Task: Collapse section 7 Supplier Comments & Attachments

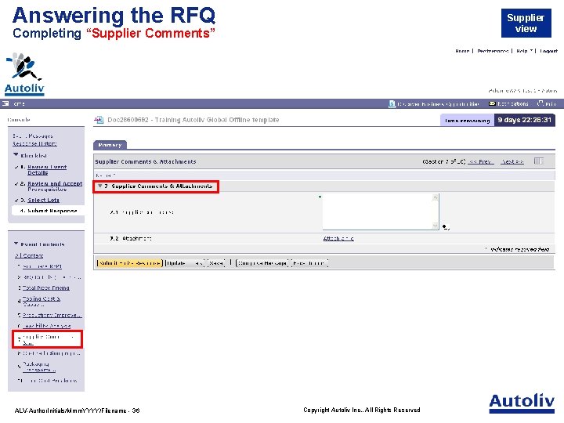Action: (x=100, y=186)
